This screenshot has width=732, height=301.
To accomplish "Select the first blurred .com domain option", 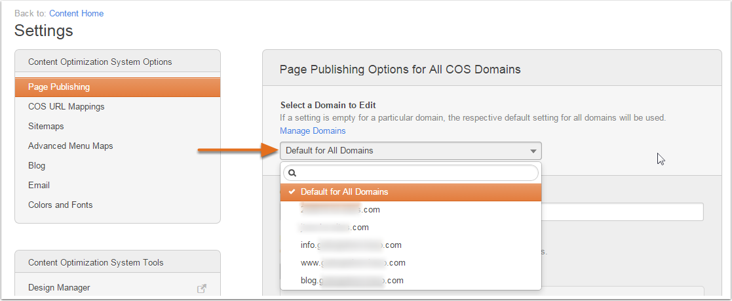I will (411, 209).
